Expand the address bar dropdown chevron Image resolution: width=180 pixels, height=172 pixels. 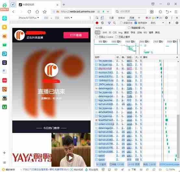coord(108,12)
